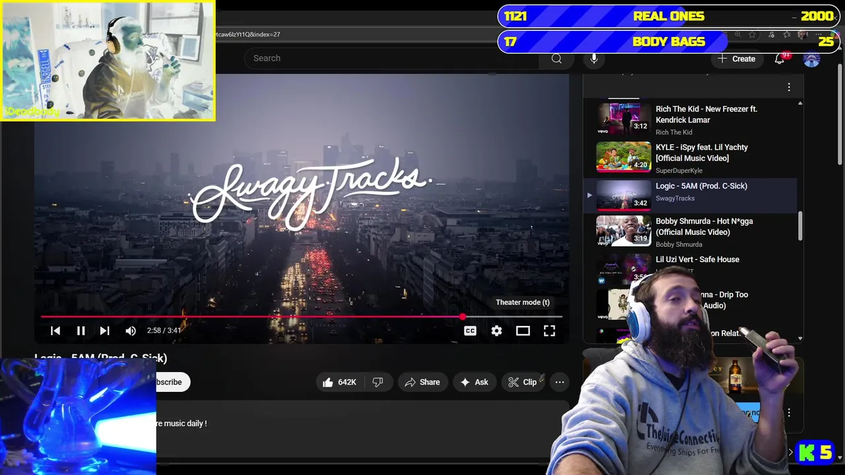Click the YouTube search magnifier button
Image resolution: width=845 pixels, height=475 pixels.
tap(557, 59)
